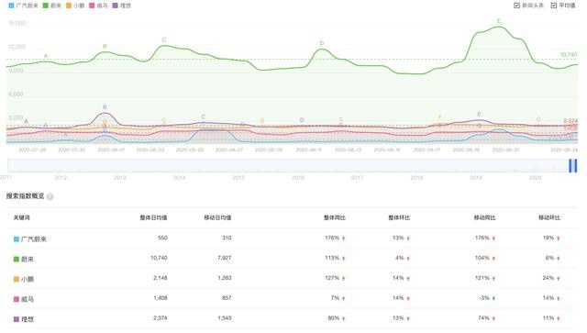Click the 2020-08-01 date on the x-axis
Screen dimensions: 587x333
111,150
